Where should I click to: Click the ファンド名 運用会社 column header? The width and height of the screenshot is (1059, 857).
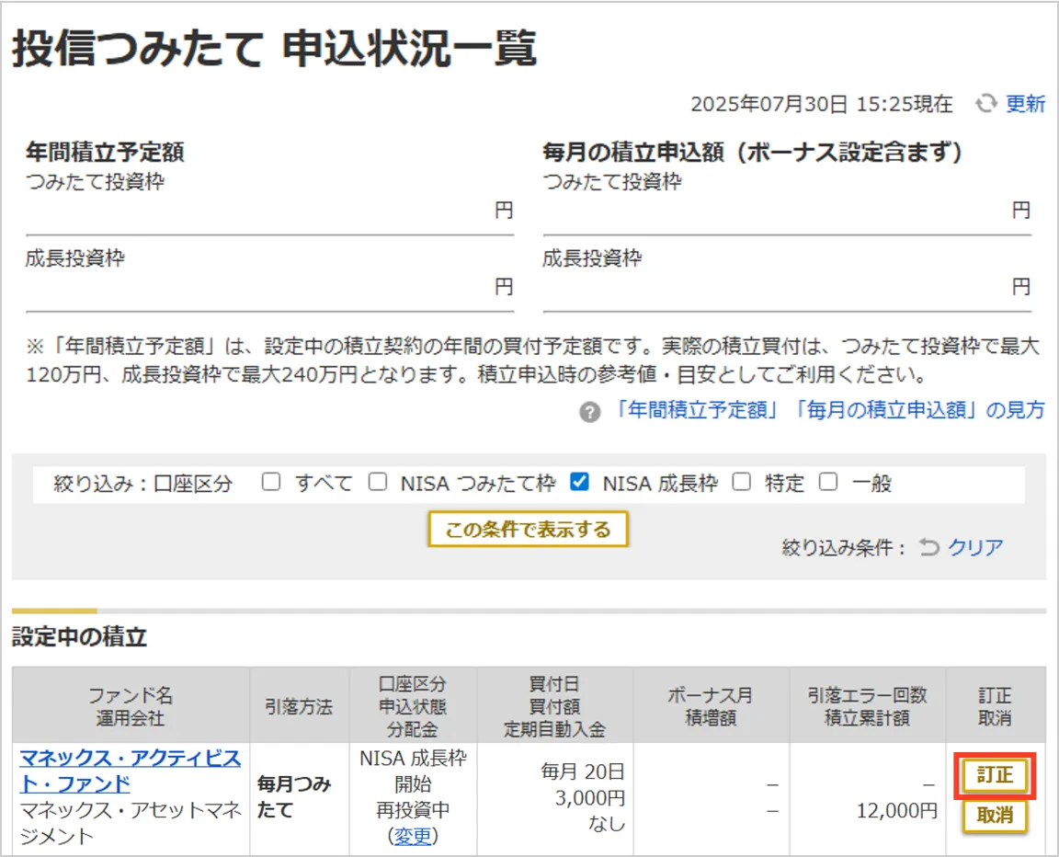131,706
